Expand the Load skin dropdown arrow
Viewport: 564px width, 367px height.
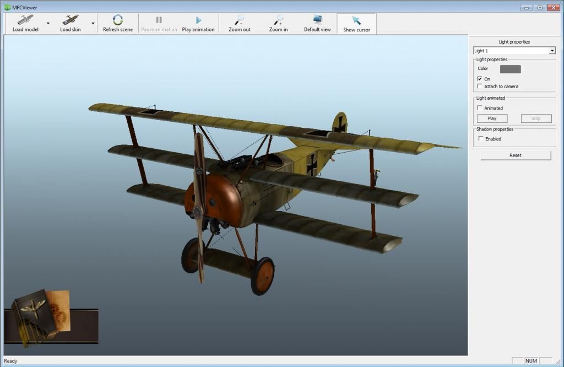click(x=93, y=24)
